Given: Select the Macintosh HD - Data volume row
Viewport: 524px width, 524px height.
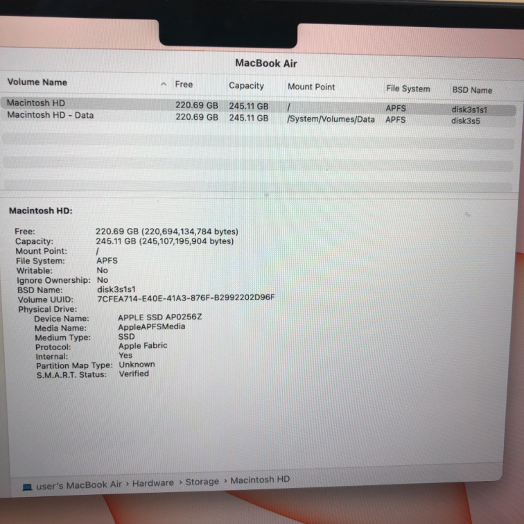Looking at the screenshot, I should (51, 115).
